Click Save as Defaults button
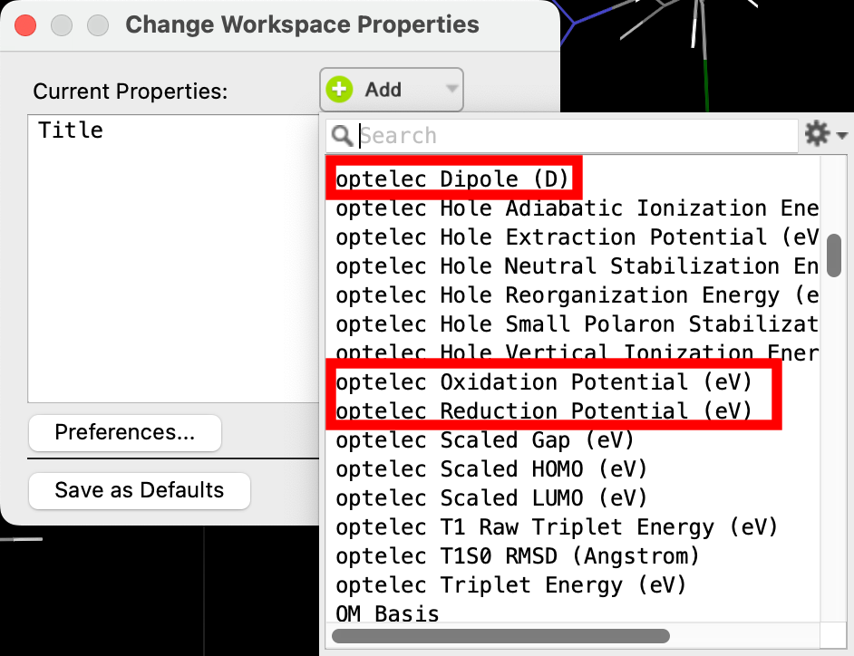Screen dimensions: 854x656 140,490
